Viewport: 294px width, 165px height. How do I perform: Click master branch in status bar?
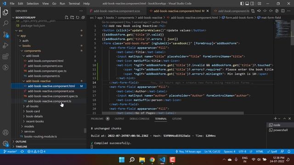pyautogui.click(x=10, y=151)
